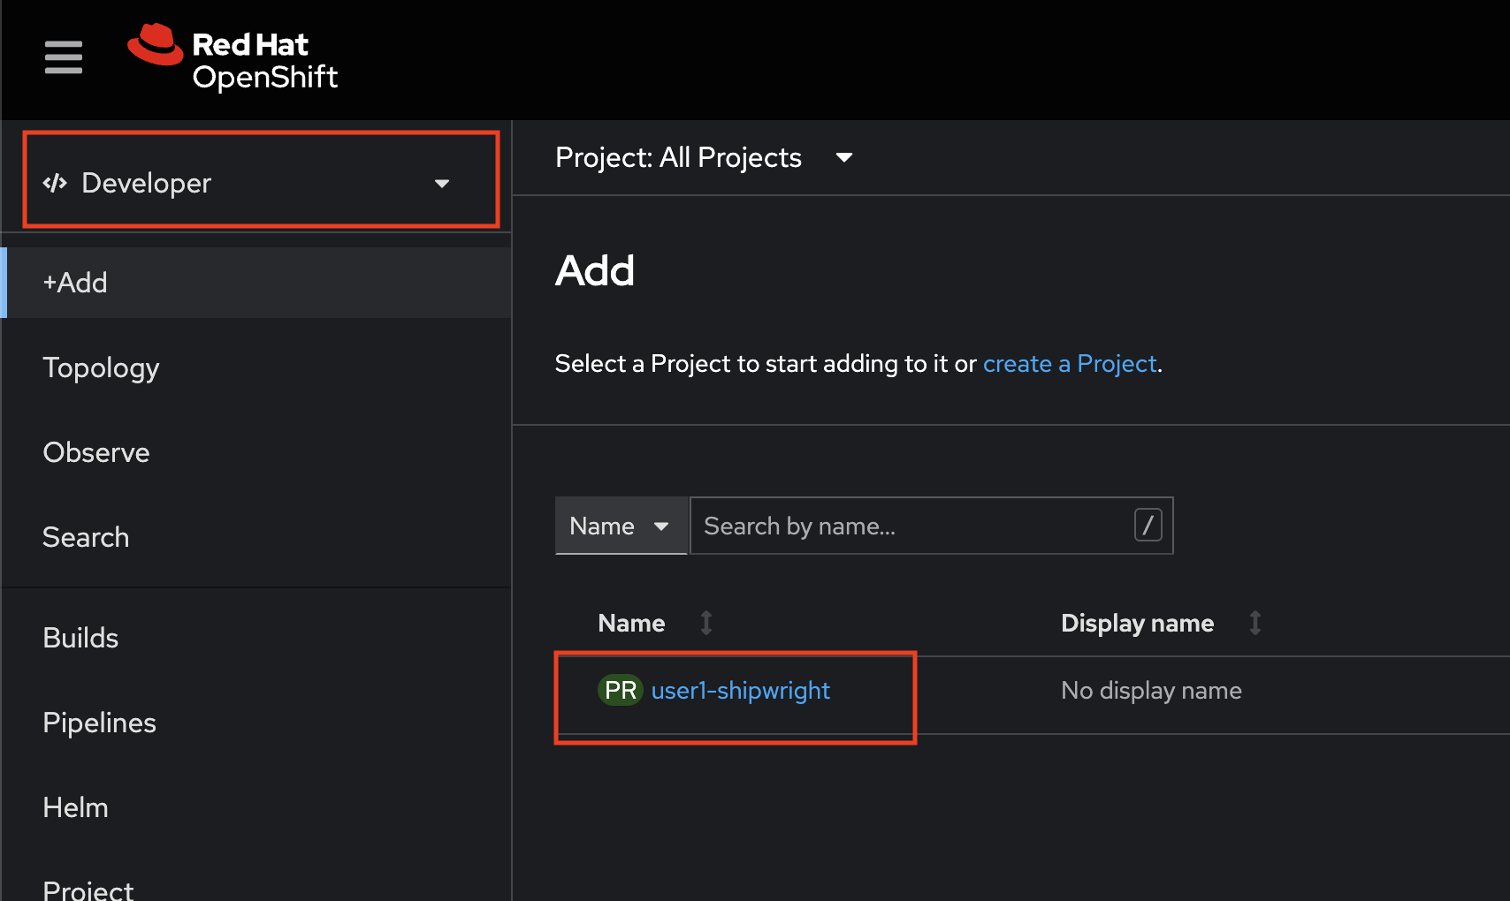Viewport: 1510px width, 901px height.
Task: Expand the Project: All Projects dropdown
Action: click(x=704, y=157)
